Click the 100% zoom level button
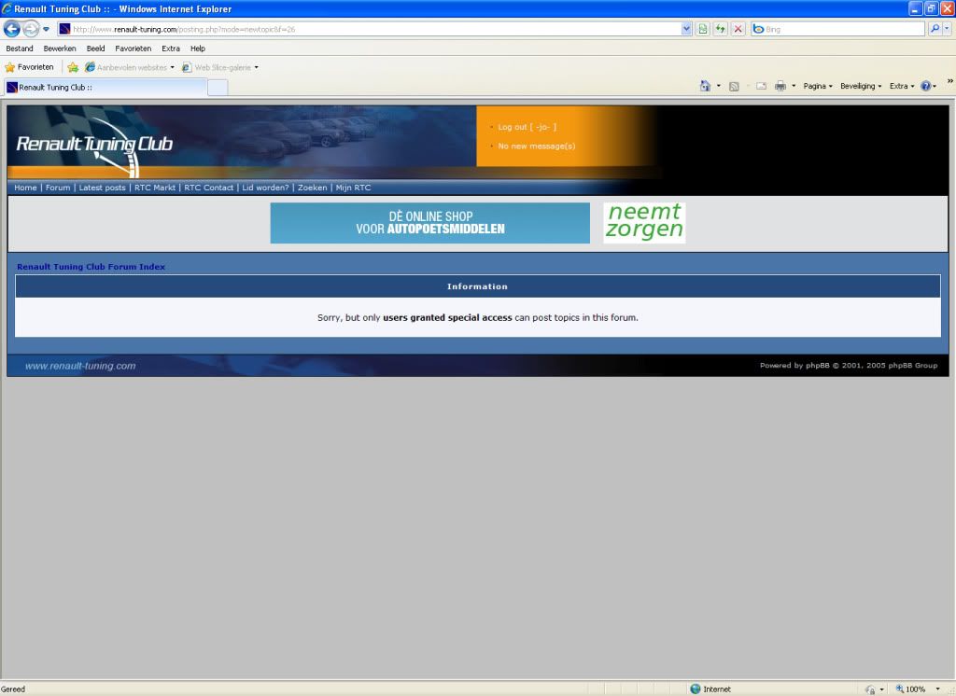The image size is (956, 696). coord(910,689)
